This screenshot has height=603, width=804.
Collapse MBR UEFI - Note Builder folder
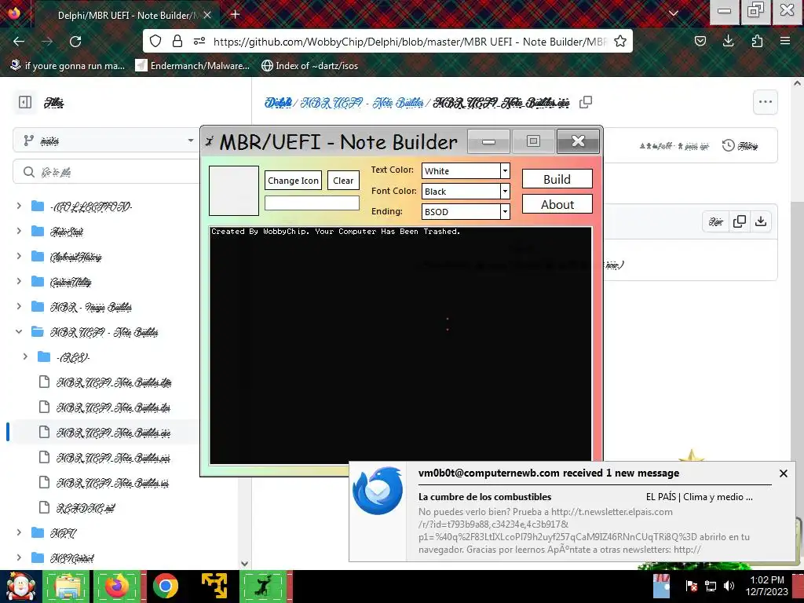tap(19, 332)
